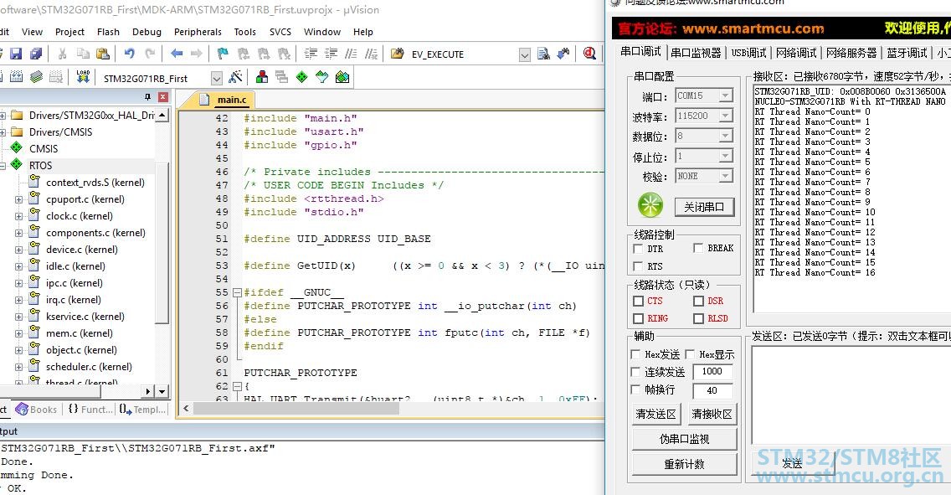The image size is (951, 495).
Task: Open the EV_EXECUTE search dropdown
Action: [x=525, y=54]
